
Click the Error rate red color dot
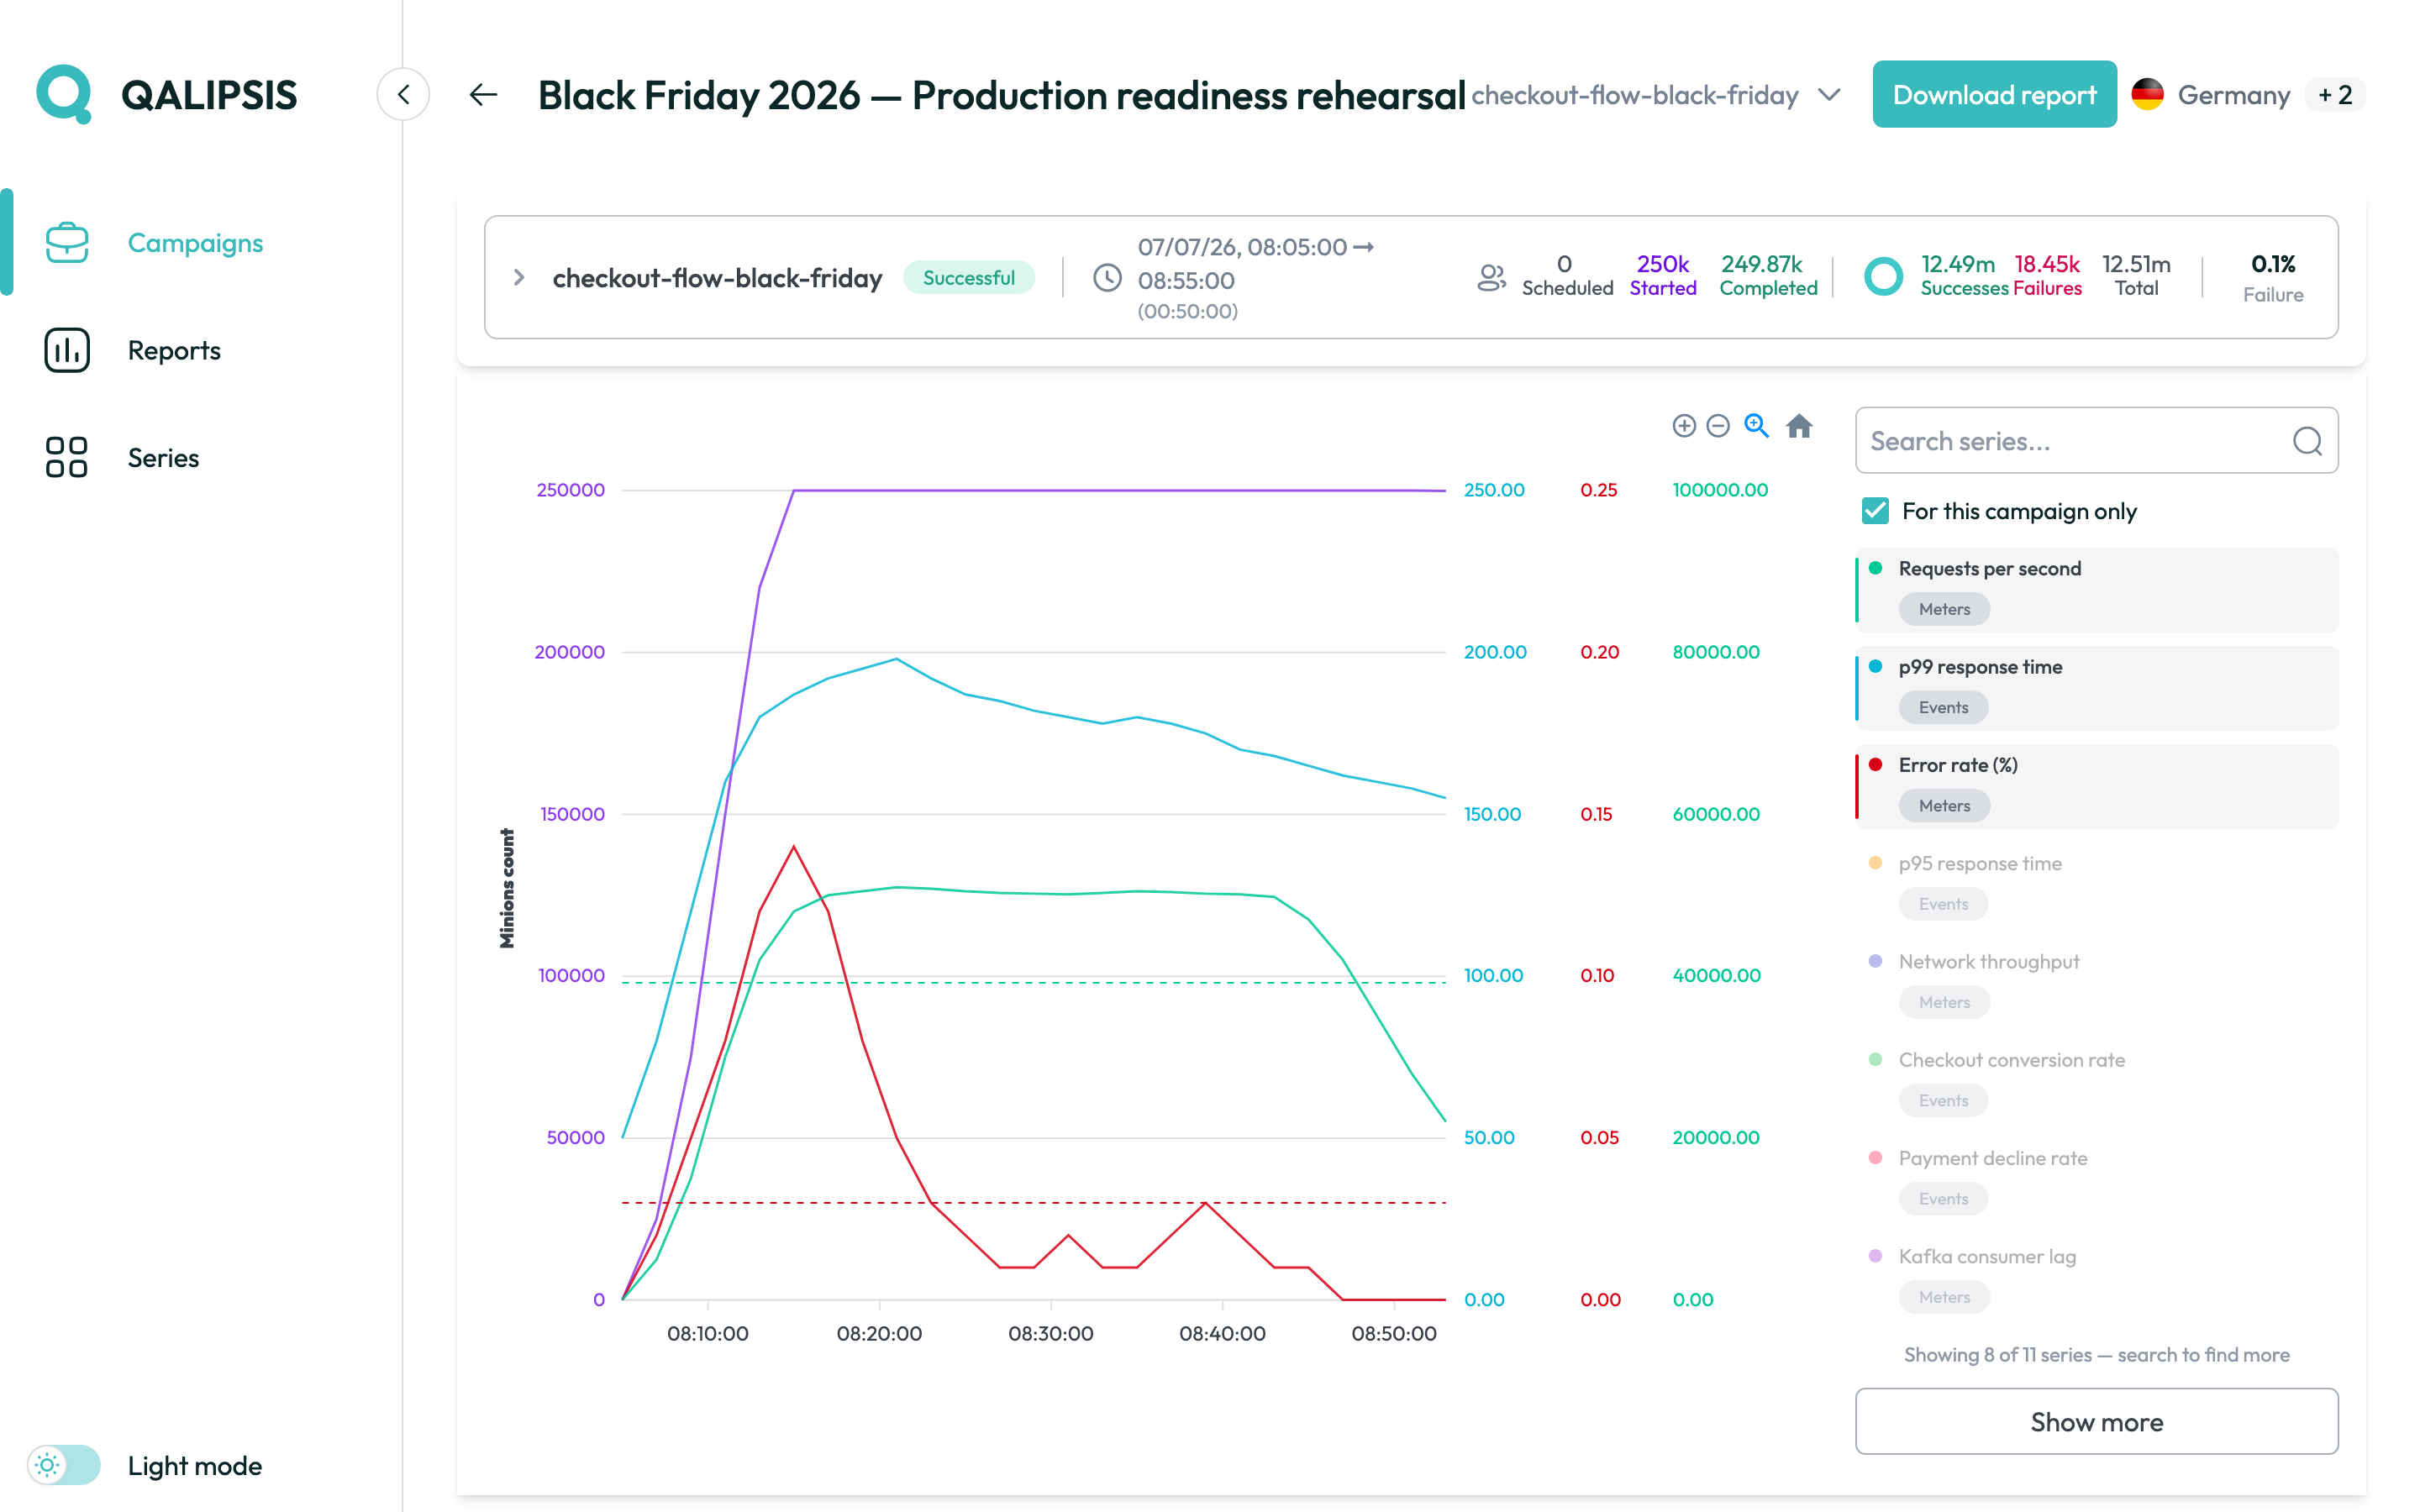click(1875, 765)
